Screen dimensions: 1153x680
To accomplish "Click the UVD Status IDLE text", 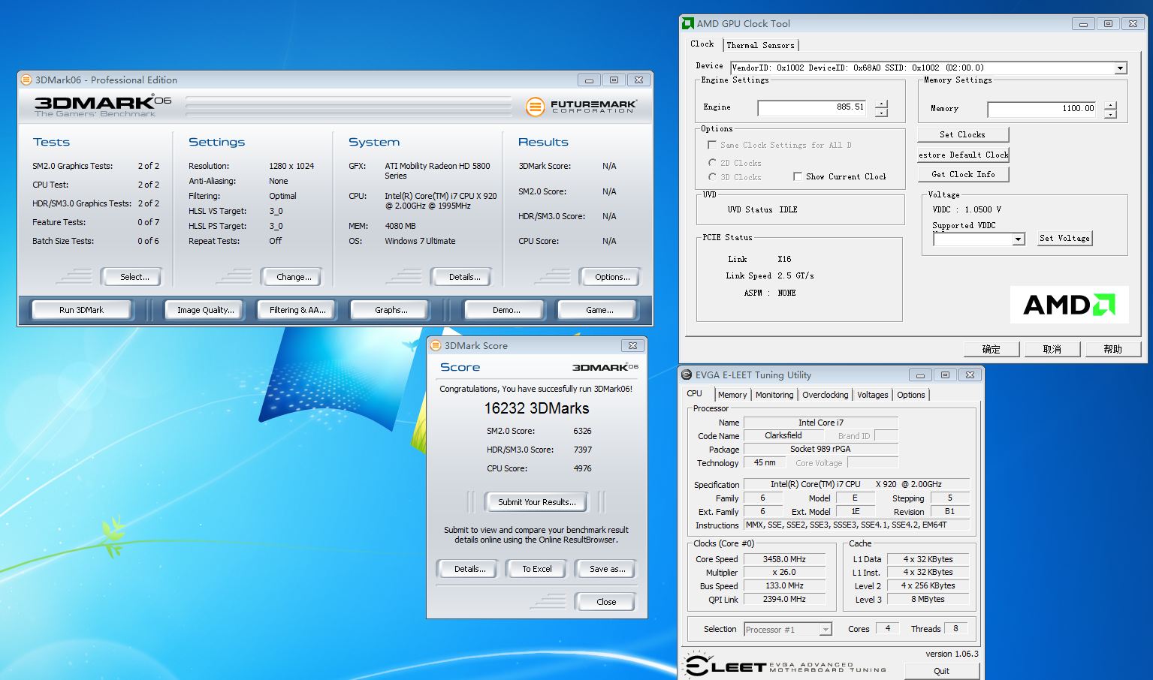I will click(762, 209).
